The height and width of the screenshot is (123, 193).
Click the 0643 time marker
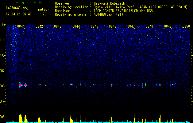[x=58, y=26]
